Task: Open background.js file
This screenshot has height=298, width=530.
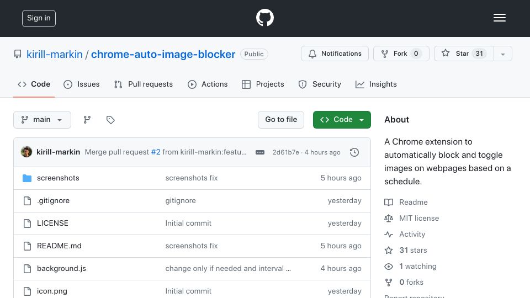Action: 61,269
